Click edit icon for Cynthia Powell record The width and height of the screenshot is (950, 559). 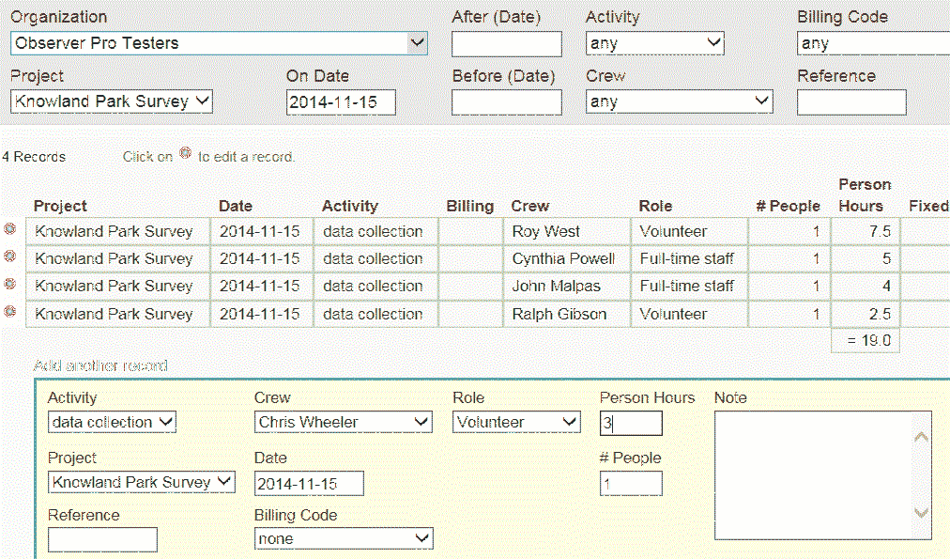point(10,256)
